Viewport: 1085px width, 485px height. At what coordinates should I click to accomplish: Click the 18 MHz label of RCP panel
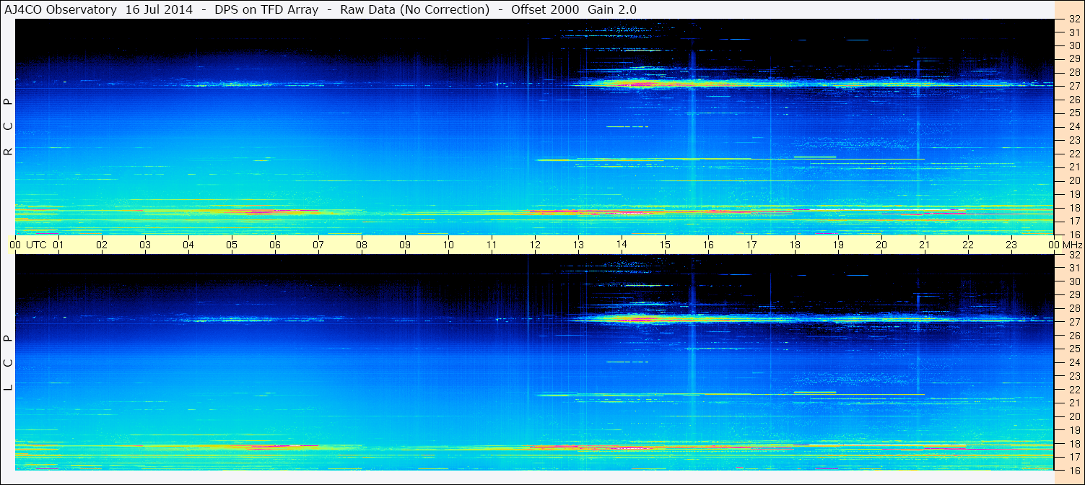point(1074,208)
